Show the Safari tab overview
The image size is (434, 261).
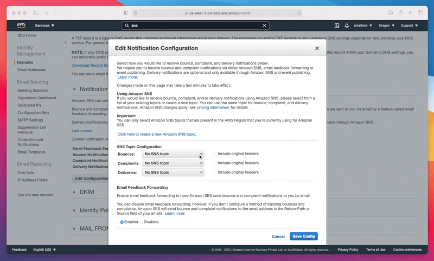click(x=420, y=12)
